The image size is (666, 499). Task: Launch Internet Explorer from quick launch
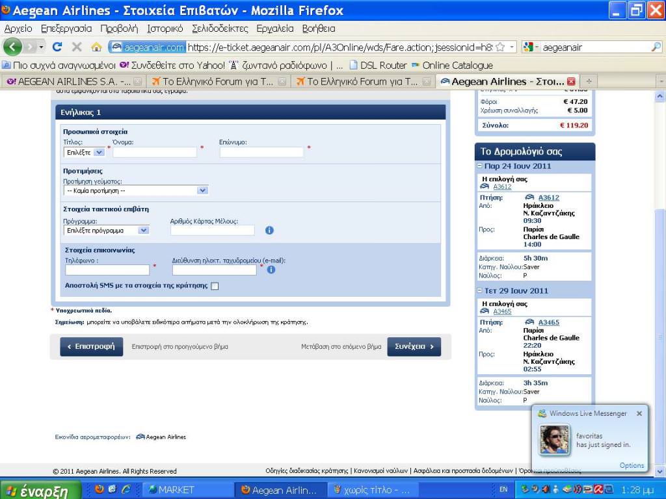[126, 489]
